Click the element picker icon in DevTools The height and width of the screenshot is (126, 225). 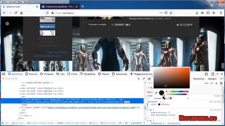click(4, 74)
